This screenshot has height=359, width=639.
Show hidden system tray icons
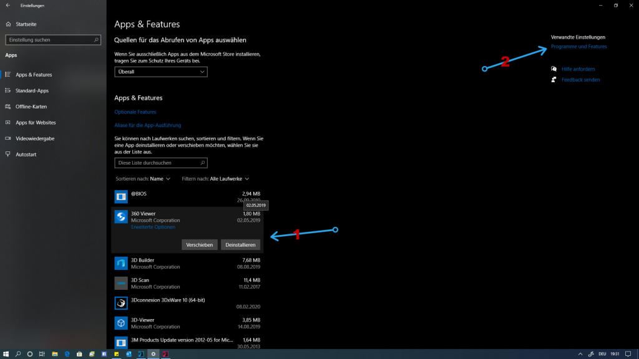(x=580, y=354)
